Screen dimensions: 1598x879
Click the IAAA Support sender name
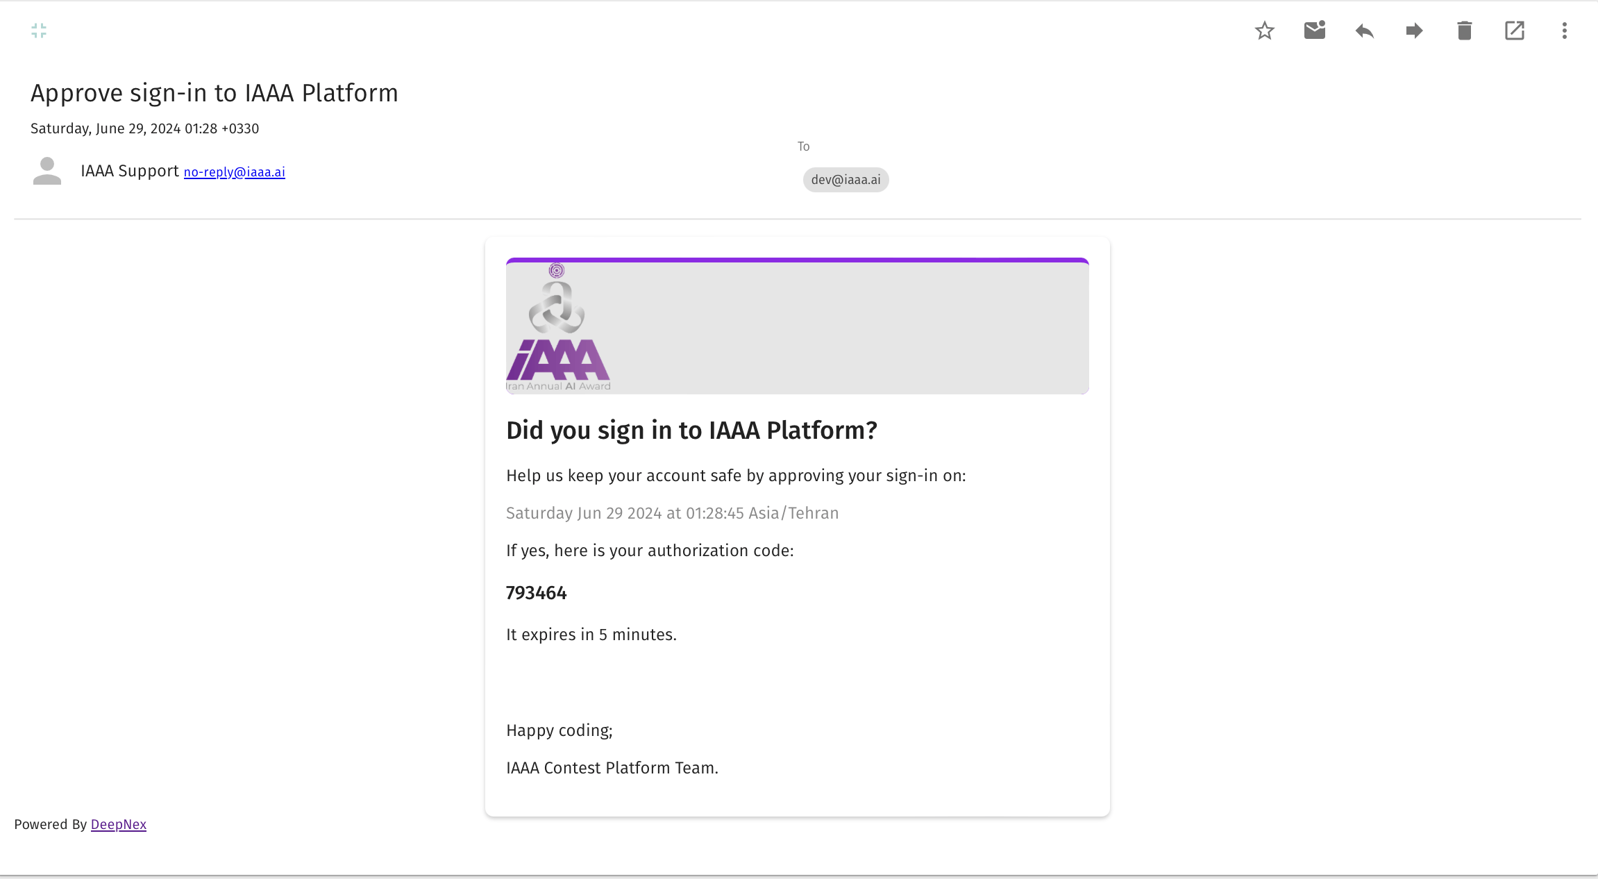click(x=129, y=171)
